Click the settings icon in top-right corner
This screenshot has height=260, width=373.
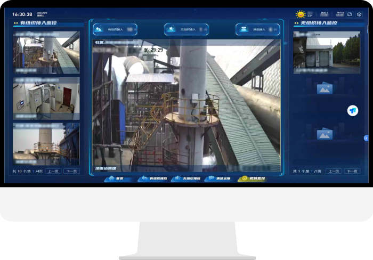pos(359,14)
